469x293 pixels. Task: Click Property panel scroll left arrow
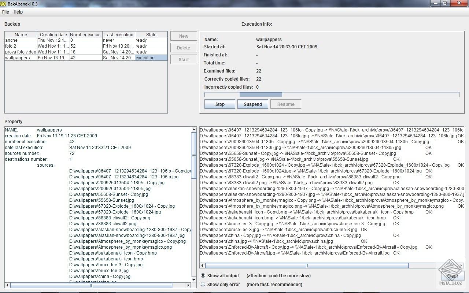[7, 285]
